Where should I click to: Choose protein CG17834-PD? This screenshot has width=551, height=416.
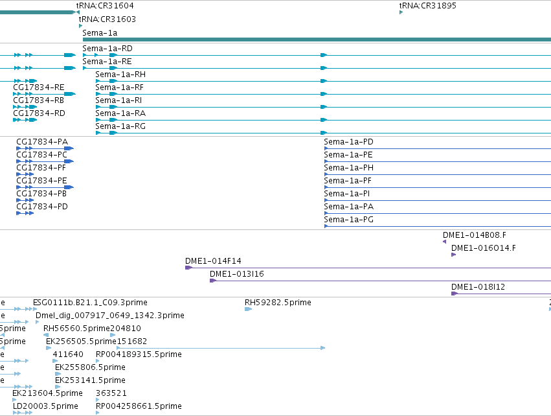click(x=42, y=207)
